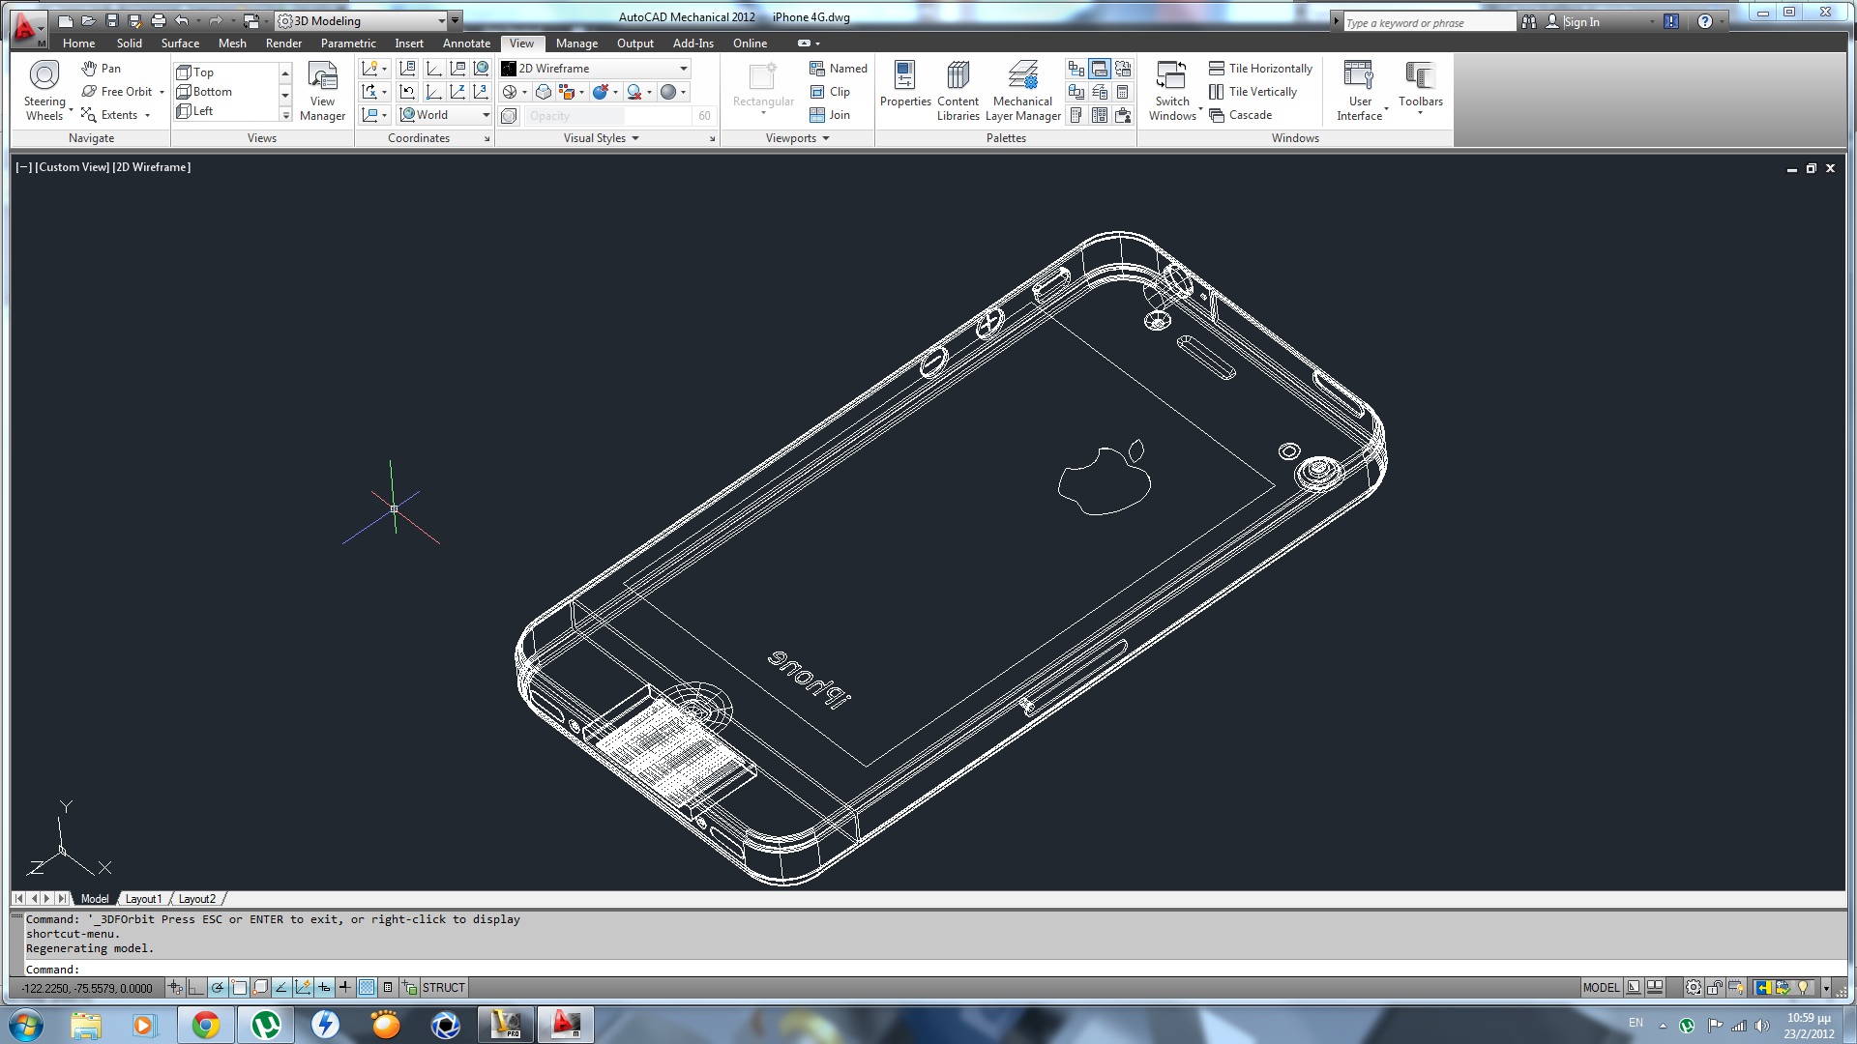Open the Render ribbon tab
The image size is (1857, 1044).
click(283, 43)
